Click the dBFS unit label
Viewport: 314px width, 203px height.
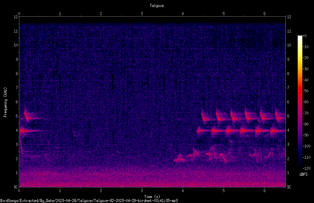click(x=303, y=174)
